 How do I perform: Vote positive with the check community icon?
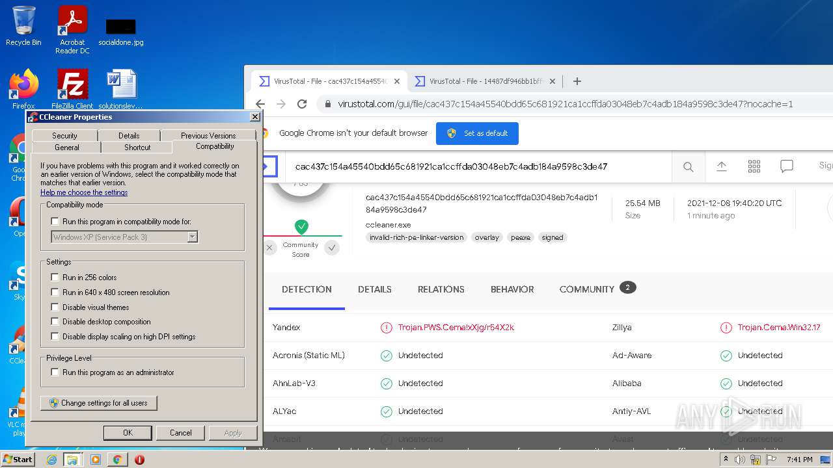(x=332, y=248)
